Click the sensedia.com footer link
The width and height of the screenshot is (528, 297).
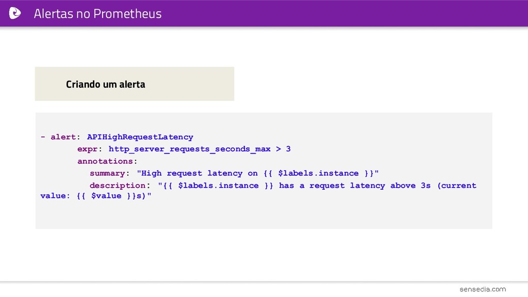coord(483,289)
